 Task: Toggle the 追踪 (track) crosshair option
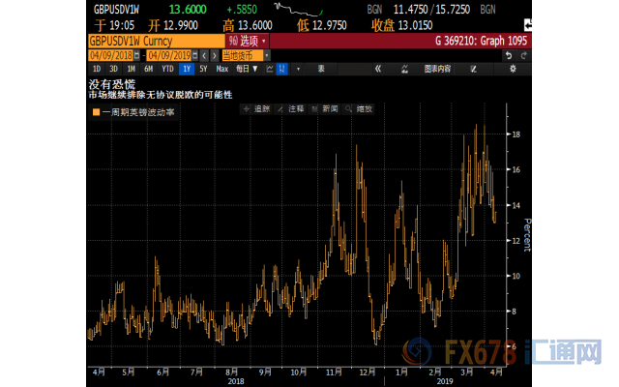click(258, 109)
